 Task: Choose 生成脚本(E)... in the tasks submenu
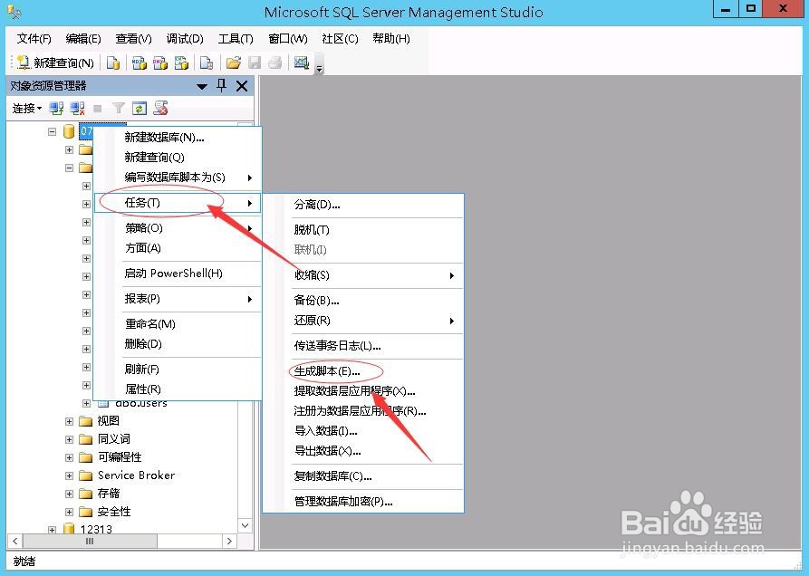pos(363,371)
